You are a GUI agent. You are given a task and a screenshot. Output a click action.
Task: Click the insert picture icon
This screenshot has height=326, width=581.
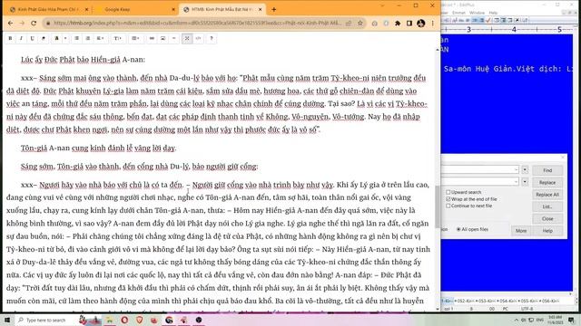click(163, 38)
